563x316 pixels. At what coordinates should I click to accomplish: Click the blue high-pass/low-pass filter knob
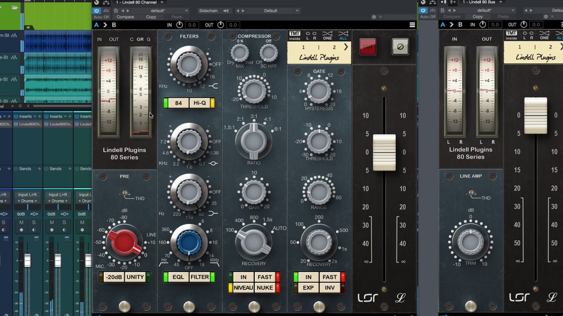(x=189, y=242)
